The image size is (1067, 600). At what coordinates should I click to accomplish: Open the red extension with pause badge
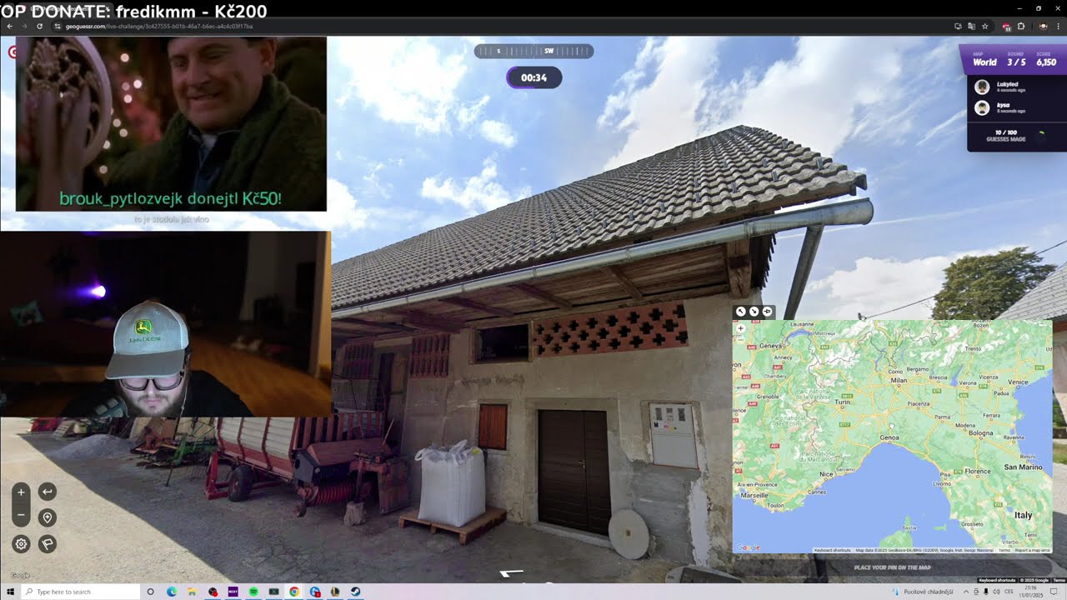coord(1006,26)
